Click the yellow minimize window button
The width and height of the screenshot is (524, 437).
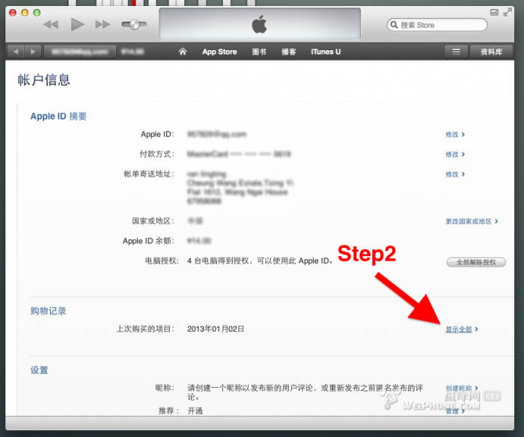pyautogui.click(x=25, y=13)
